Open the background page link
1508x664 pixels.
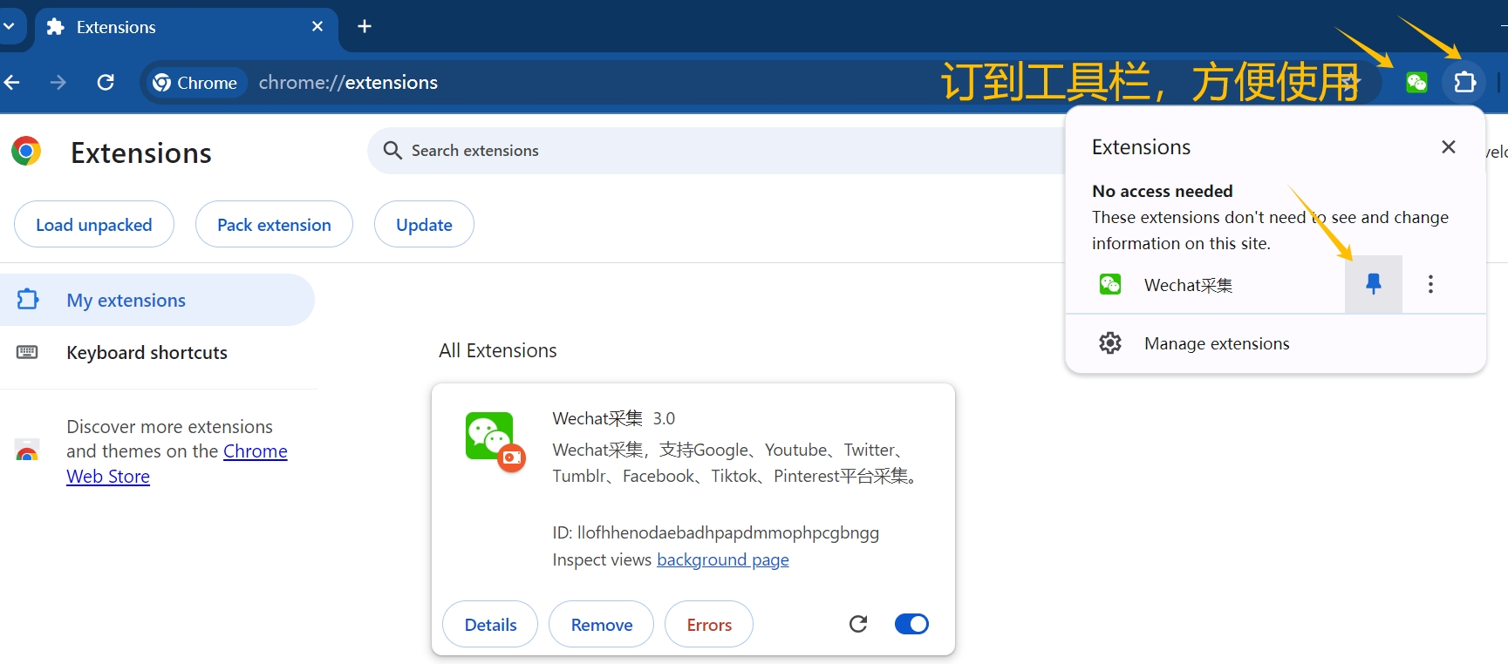pyautogui.click(x=723, y=559)
